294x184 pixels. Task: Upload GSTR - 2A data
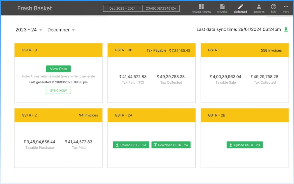pyautogui.click(x=131, y=145)
